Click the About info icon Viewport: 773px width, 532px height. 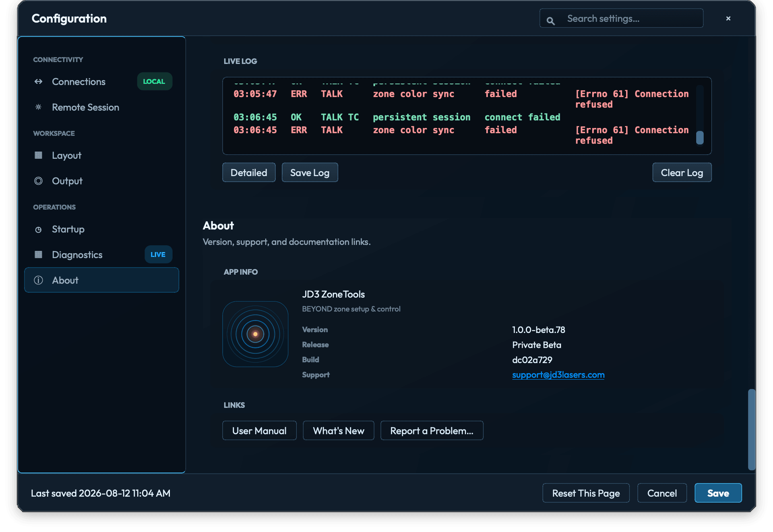point(38,280)
